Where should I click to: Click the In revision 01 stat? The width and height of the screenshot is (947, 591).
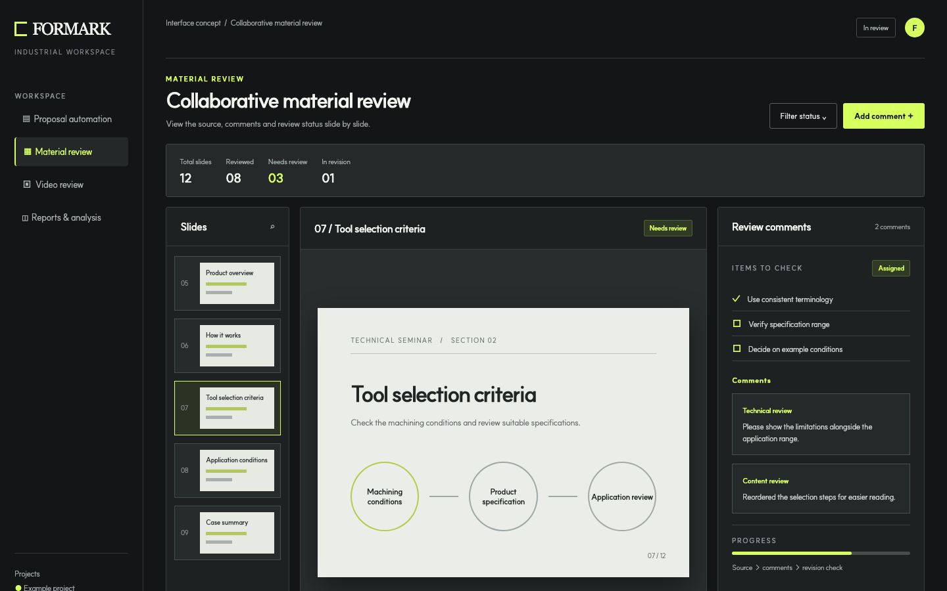pyautogui.click(x=335, y=171)
